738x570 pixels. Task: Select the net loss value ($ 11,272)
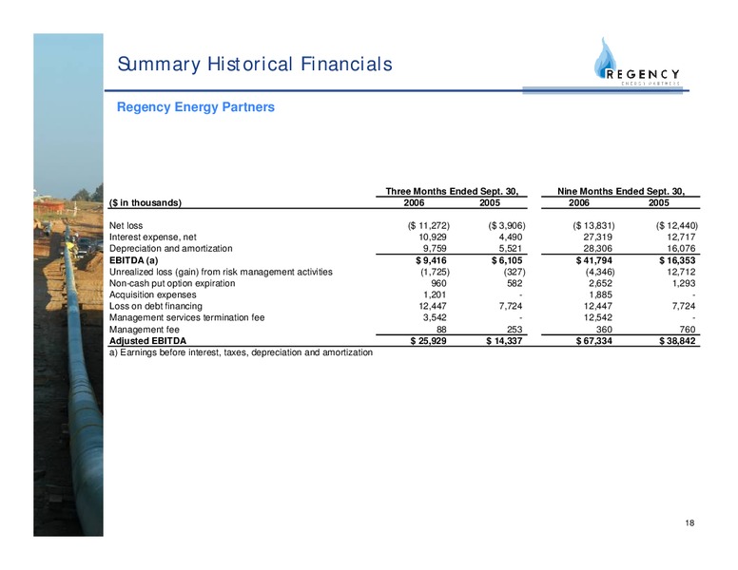(429, 226)
